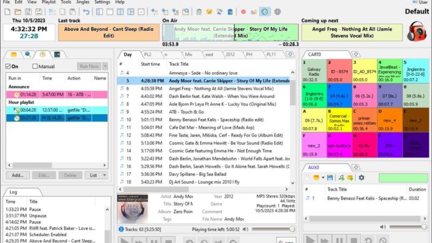Screen dimensions: 432x243
Task: Adjust the AUX0 player volume slider
Action: click(408, 227)
